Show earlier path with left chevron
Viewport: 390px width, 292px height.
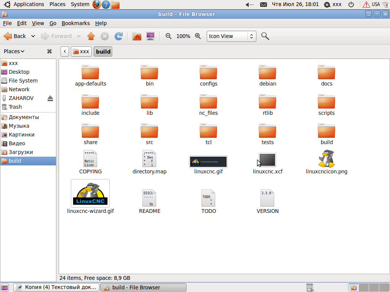65,51
